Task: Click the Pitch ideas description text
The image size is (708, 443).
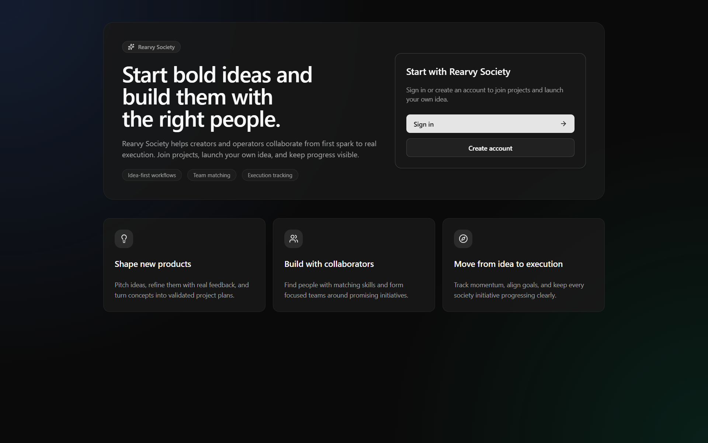Action: pos(181,290)
